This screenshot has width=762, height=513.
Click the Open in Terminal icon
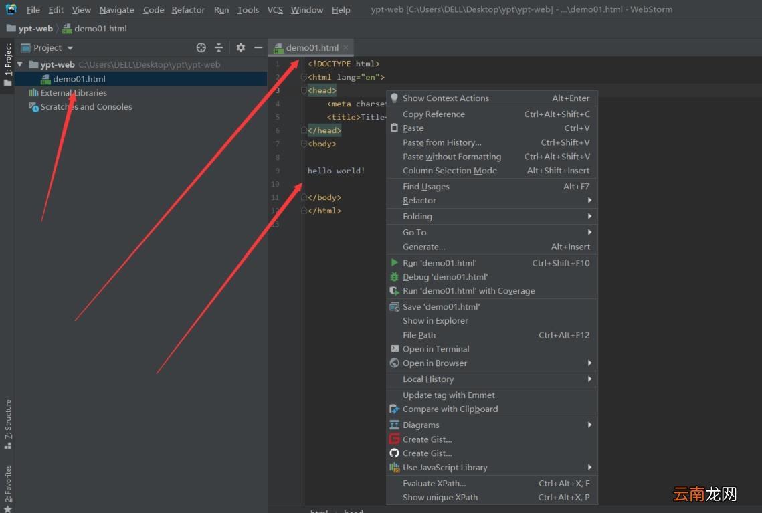coord(394,349)
